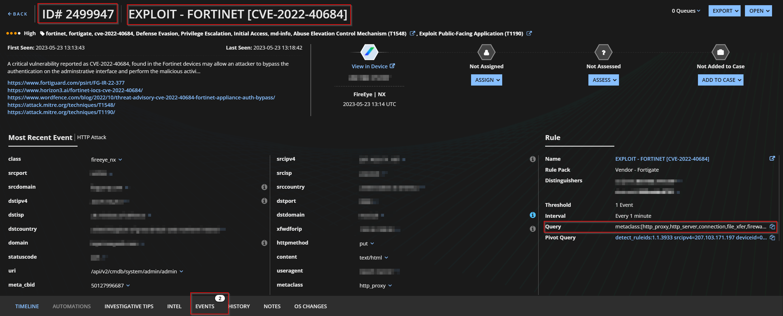Switch to the OS CHANGES tab
Image resolution: width=783 pixels, height=316 pixels.
pyautogui.click(x=310, y=306)
